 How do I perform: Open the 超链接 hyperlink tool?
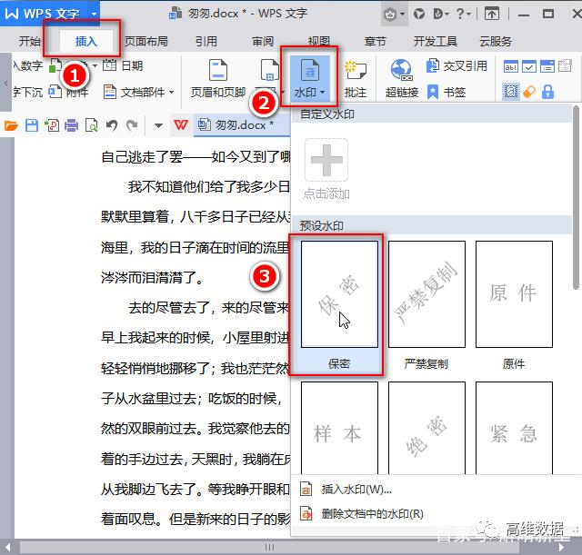point(401,77)
